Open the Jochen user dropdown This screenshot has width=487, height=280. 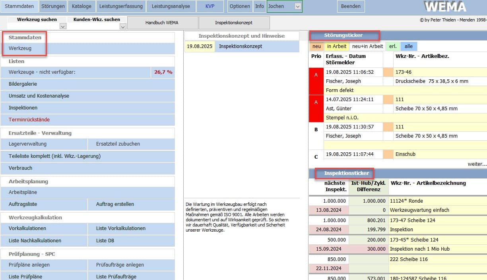point(298,6)
